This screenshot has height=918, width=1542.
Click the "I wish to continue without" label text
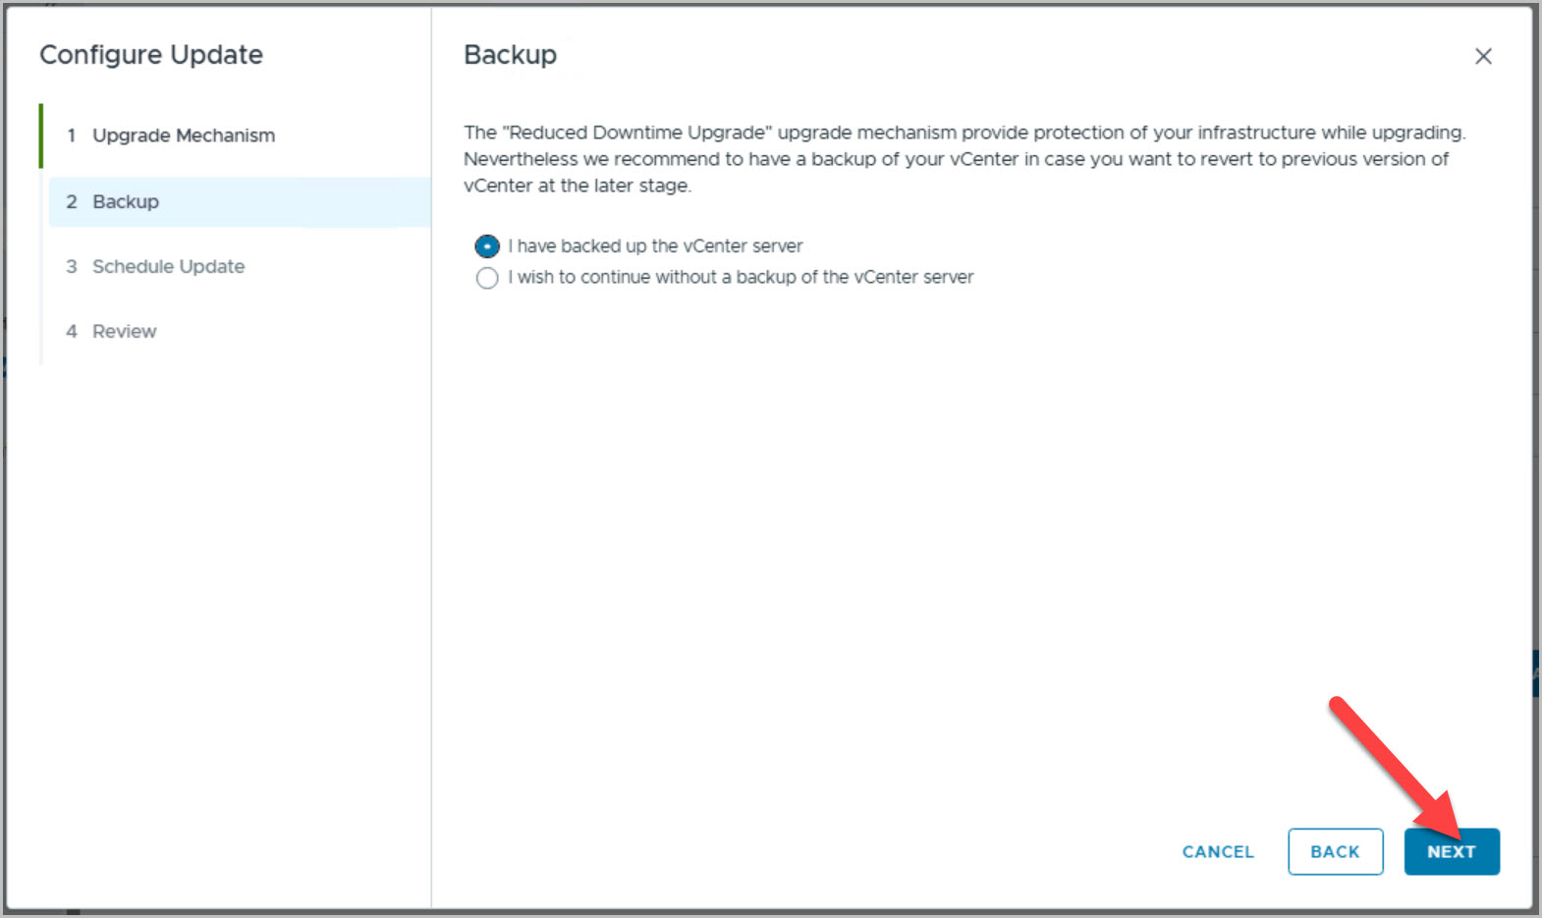coord(741,278)
